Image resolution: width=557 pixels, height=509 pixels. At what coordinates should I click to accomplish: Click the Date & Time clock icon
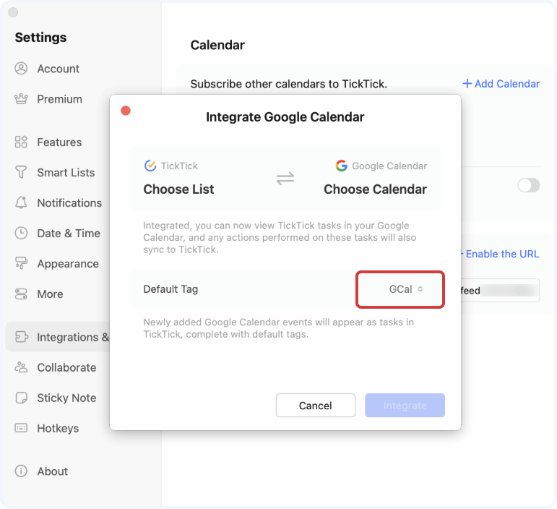[x=21, y=234]
